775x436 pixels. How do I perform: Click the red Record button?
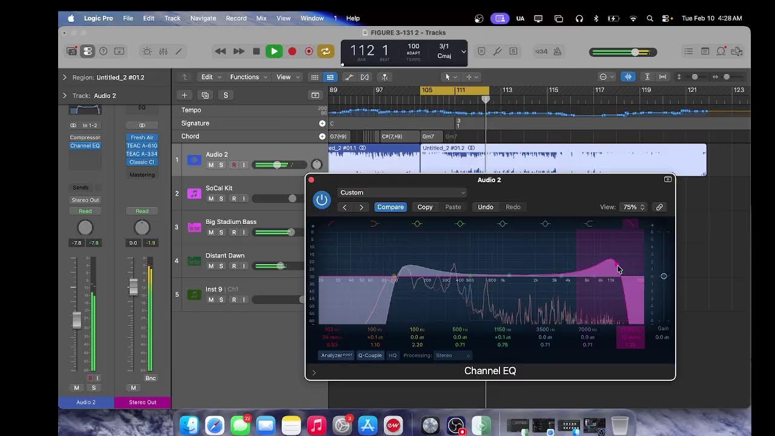click(x=292, y=51)
